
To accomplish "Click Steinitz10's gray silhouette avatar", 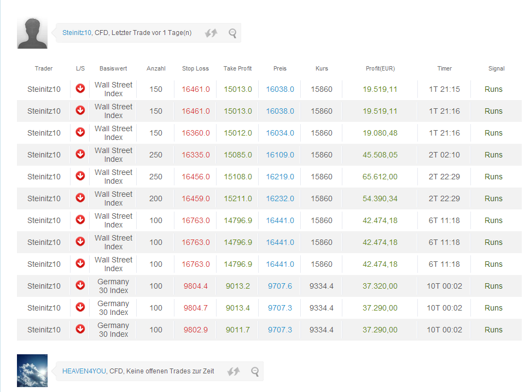I will coord(32,33).
